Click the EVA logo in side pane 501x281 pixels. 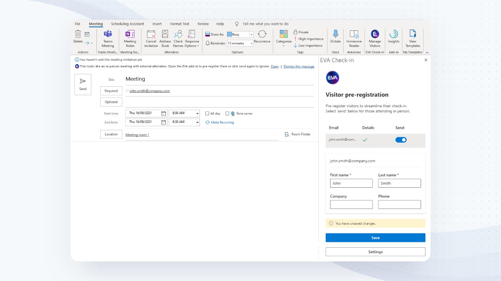pyautogui.click(x=332, y=78)
